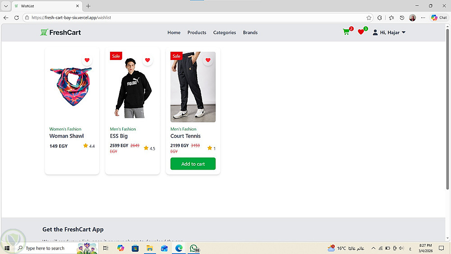Open browser Extensions icon
Image resolution: width=451 pixels, height=254 pixels.
[380, 18]
